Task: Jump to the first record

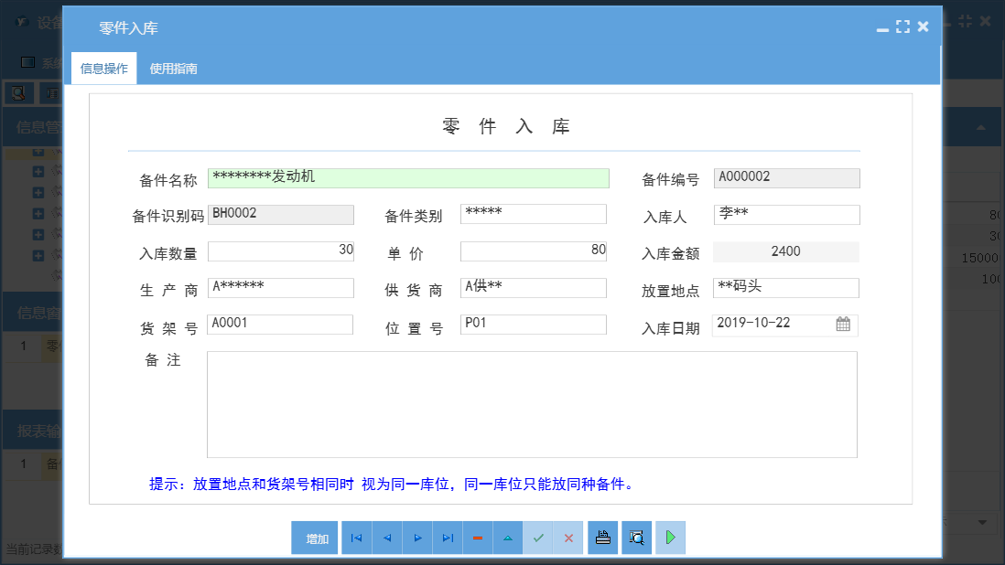Action: (356, 538)
